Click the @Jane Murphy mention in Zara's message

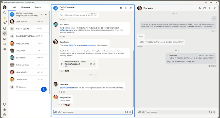pyautogui.click(x=88, y=45)
